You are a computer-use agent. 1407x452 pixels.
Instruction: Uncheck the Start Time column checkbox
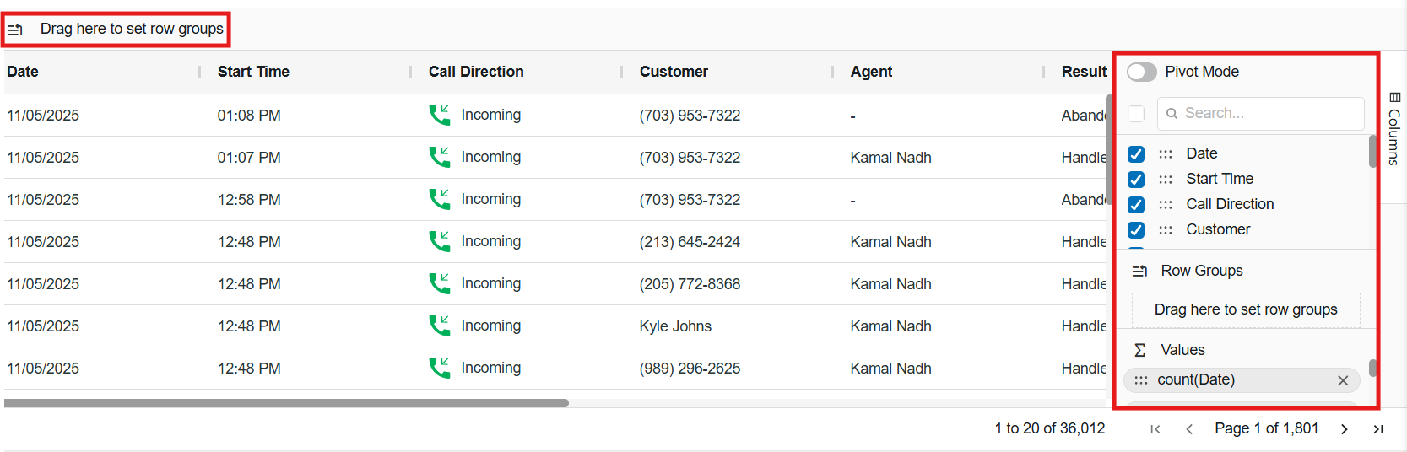(1136, 180)
